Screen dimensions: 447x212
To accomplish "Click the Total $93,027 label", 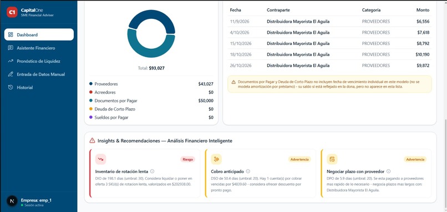I will [x=151, y=68].
